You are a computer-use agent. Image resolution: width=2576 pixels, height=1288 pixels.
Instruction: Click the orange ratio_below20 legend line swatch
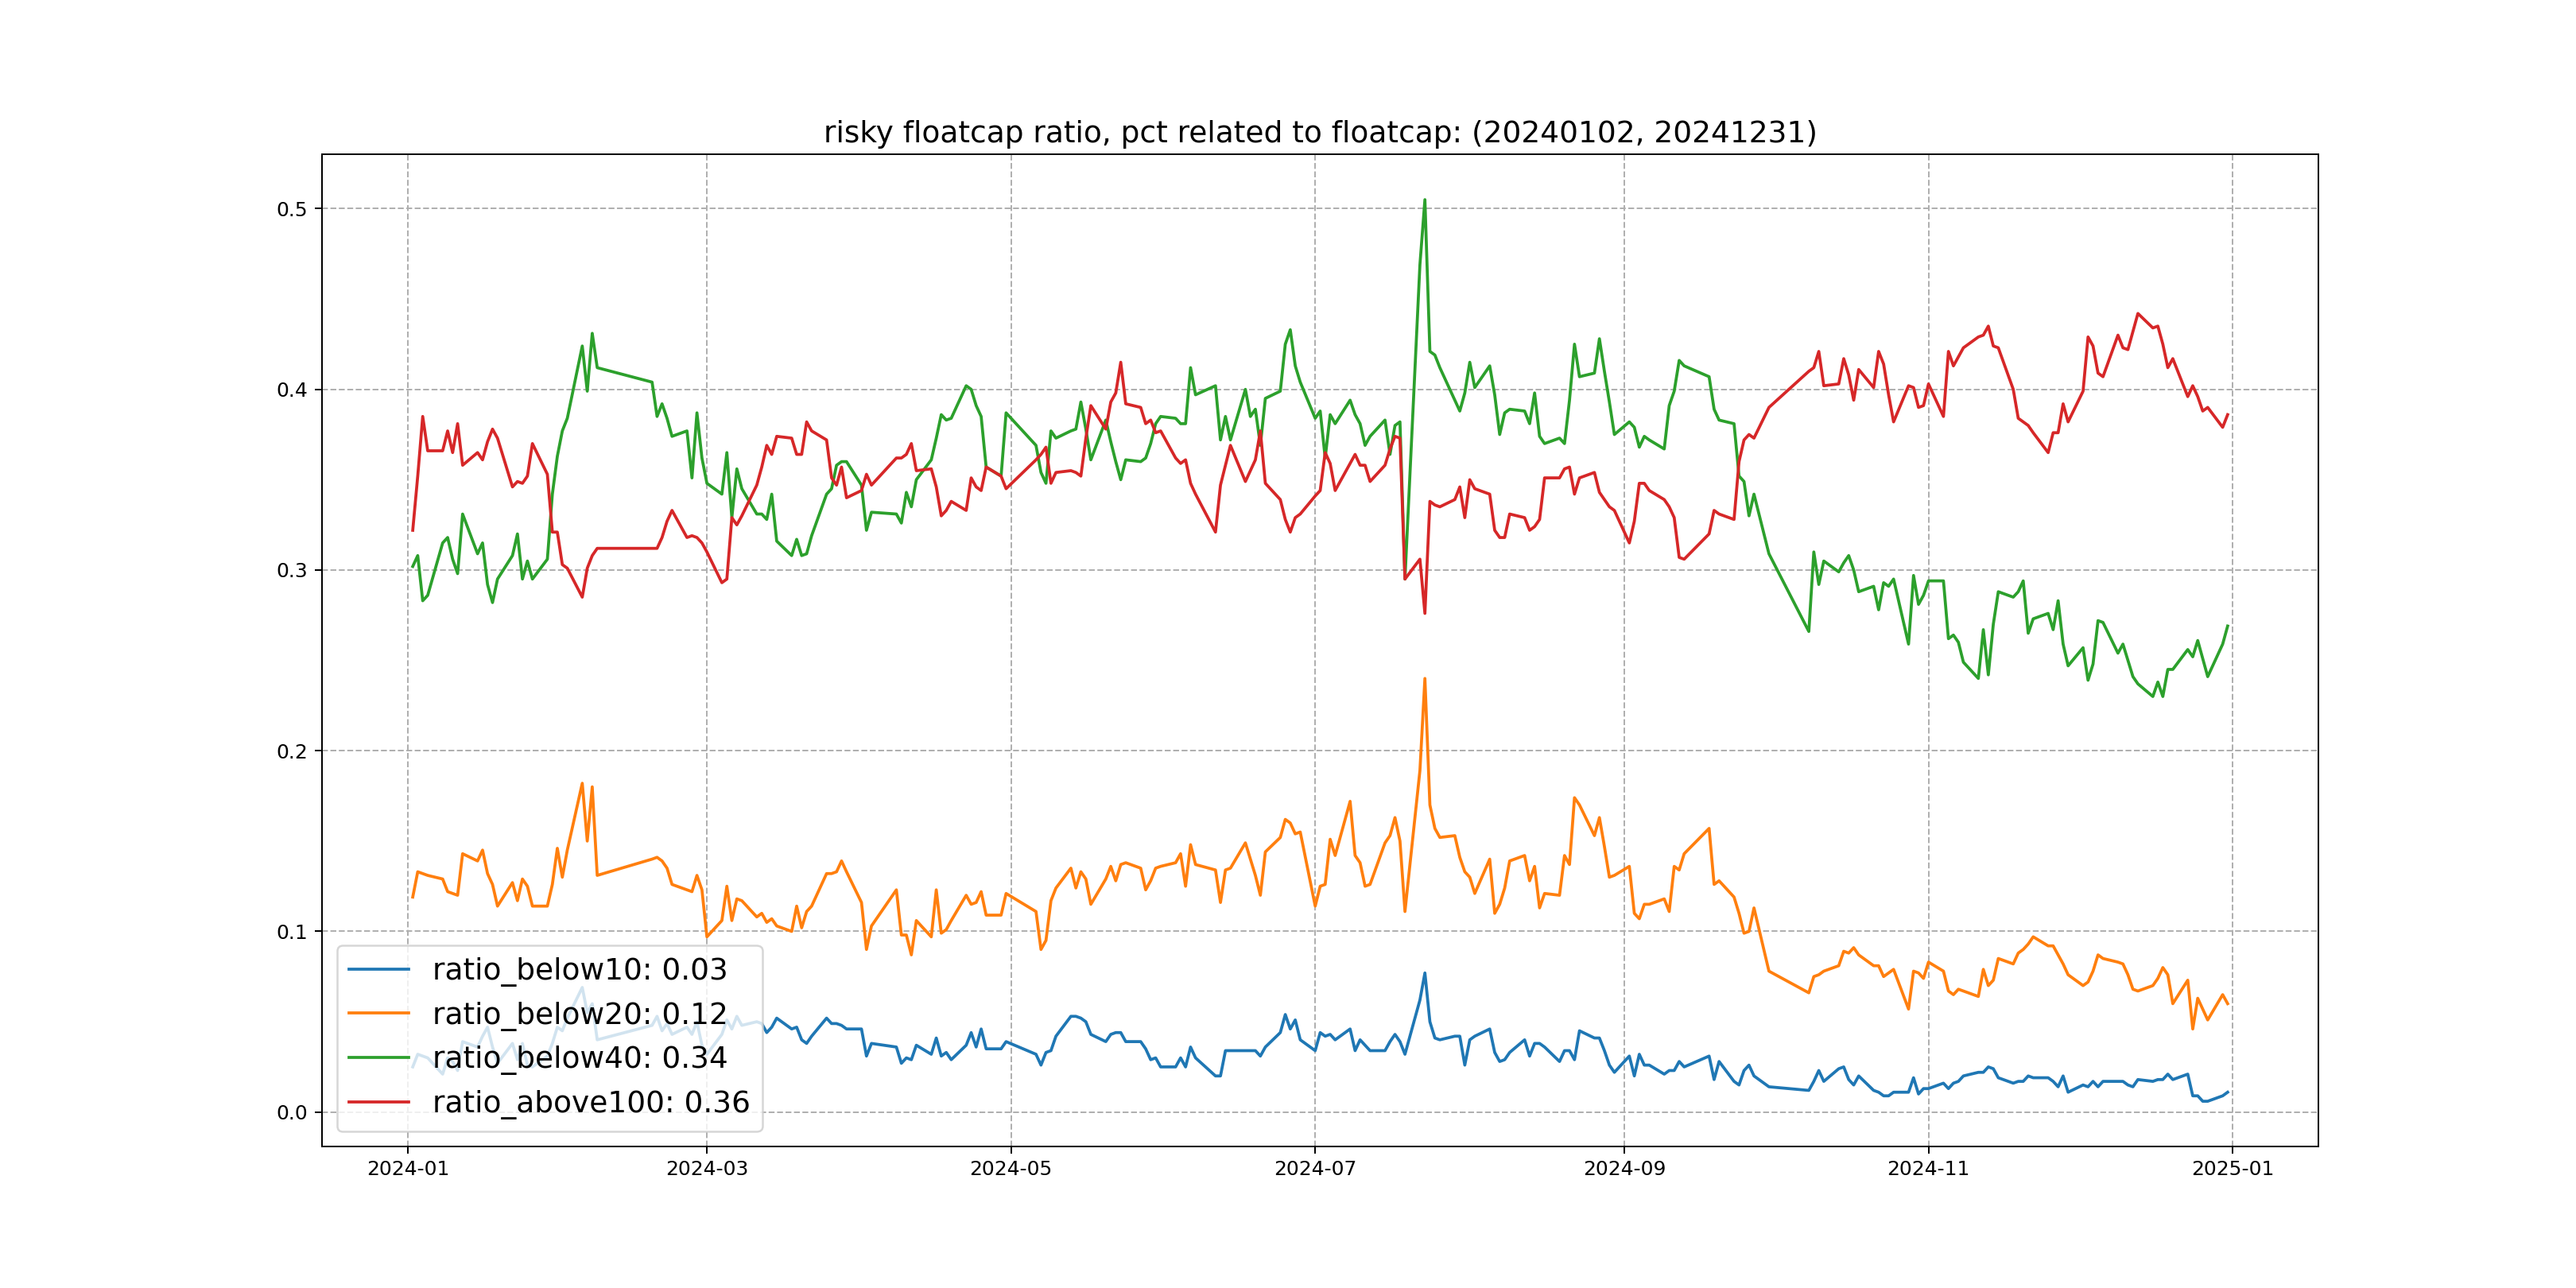click(x=378, y=1013)
